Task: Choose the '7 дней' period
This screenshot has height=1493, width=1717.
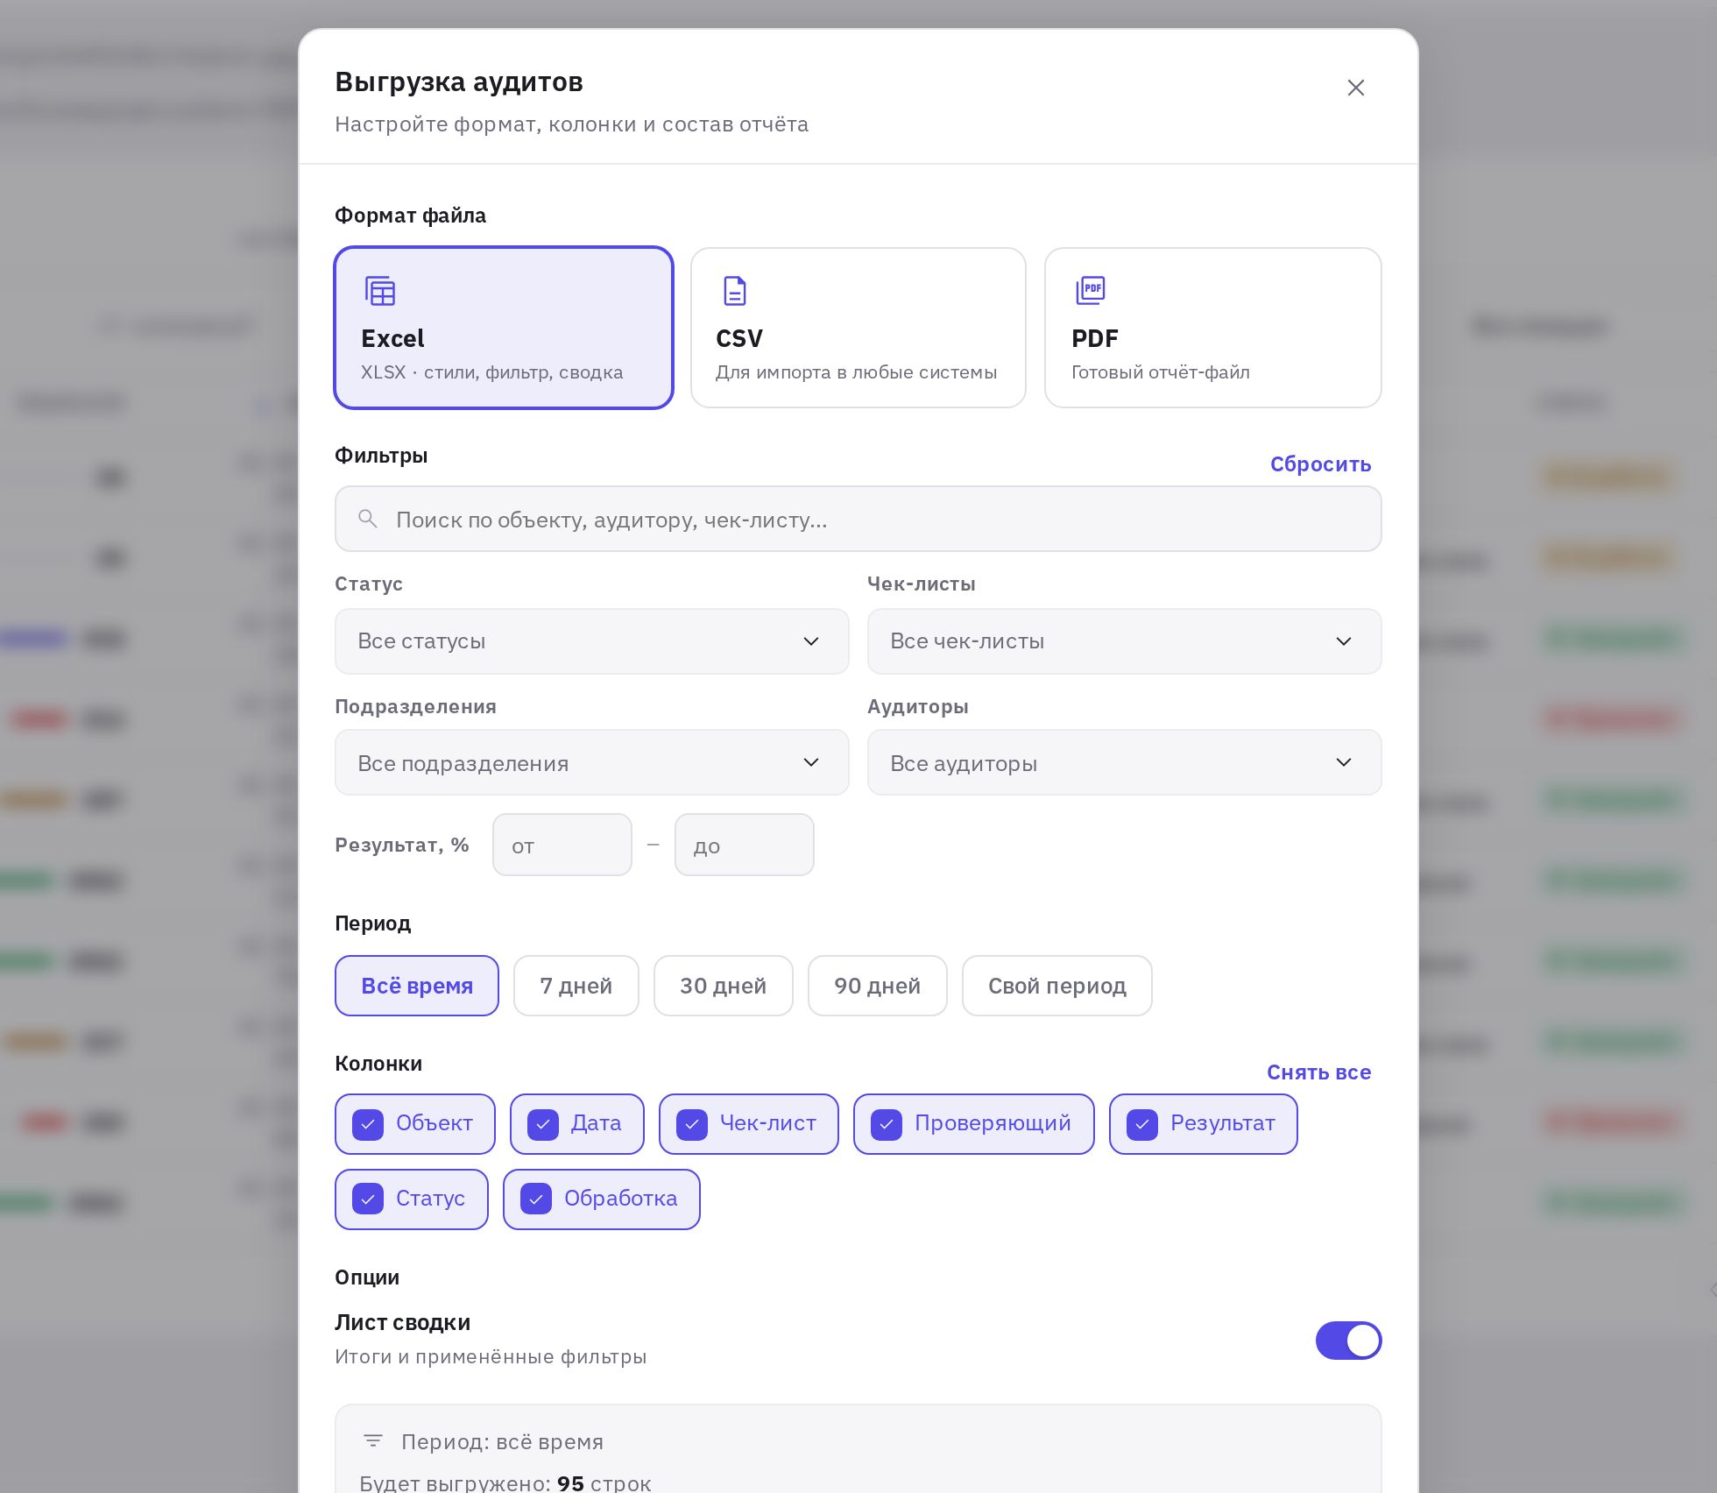Action: point(576,986)
